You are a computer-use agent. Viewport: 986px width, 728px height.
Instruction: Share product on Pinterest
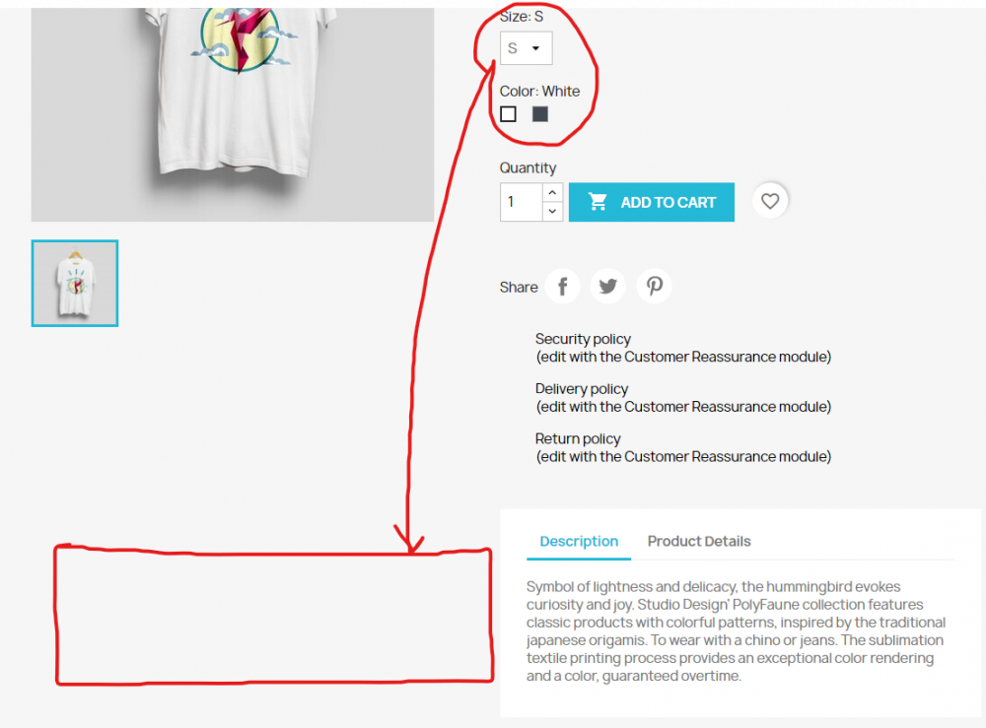click(654, 287)
